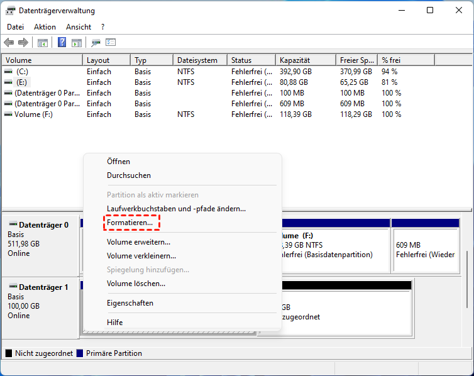Open the Datei menu
474x376 pixels.
[16, 27]
